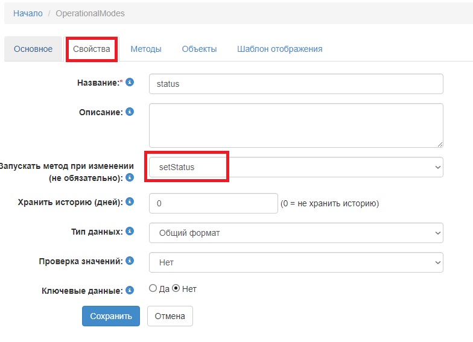
Task: Open the Шаблон отображения tab
Action: [x=279, y=49]
